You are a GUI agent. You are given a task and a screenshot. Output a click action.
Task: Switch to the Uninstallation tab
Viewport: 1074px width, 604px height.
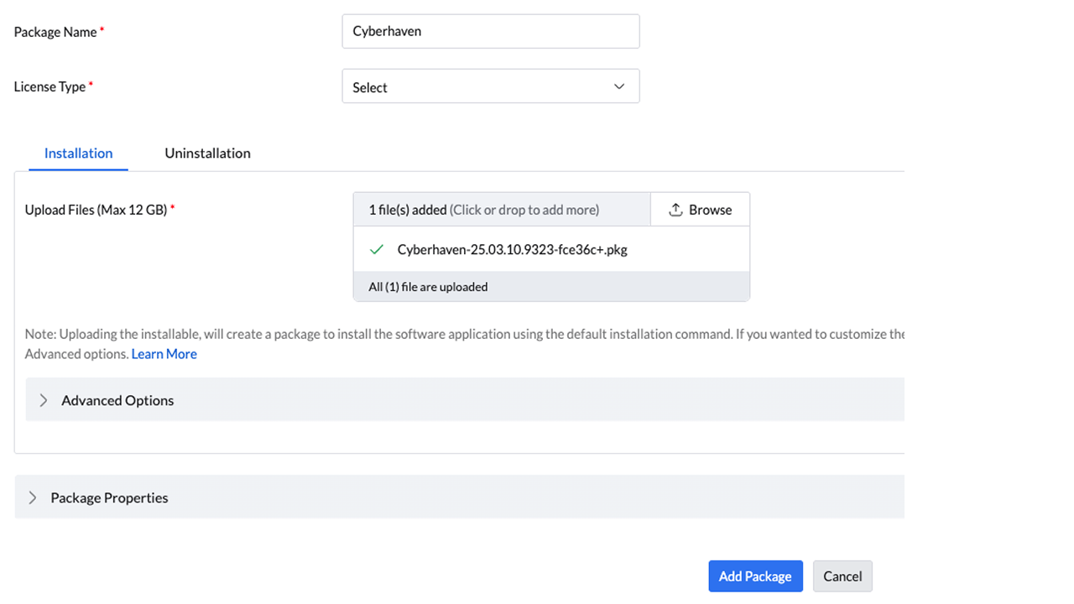(207, 153)
